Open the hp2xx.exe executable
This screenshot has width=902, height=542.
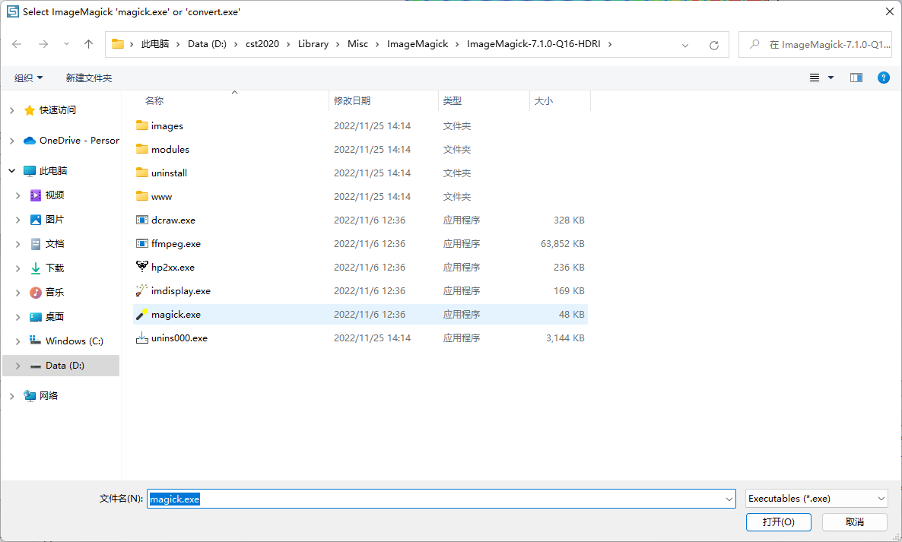click(x=174, y=267)
